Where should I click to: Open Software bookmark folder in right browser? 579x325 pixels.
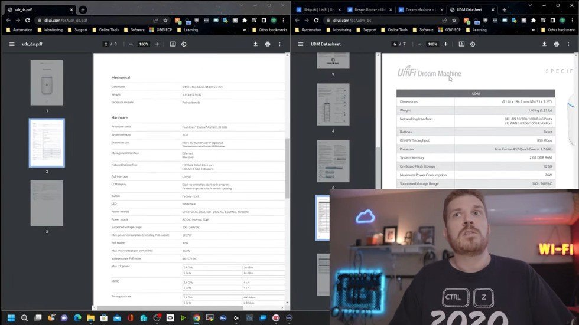pyautogui.click(x=423, y=30)
